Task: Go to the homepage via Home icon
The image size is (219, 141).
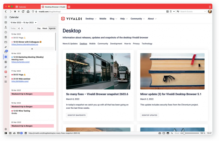Action: coord(28,12)
